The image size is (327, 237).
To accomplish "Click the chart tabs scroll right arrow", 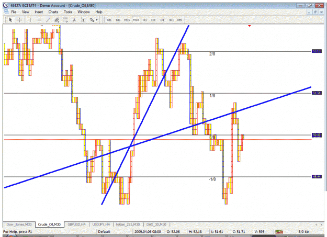I will tap(322, 224).
